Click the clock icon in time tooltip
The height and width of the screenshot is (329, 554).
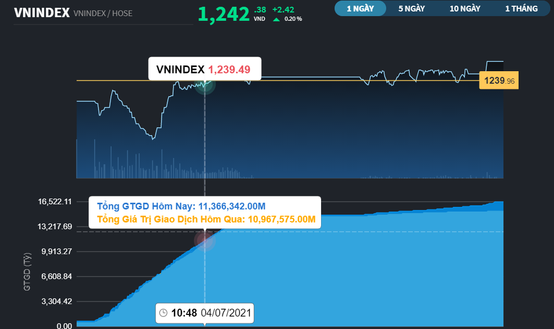tap(163, 313)
